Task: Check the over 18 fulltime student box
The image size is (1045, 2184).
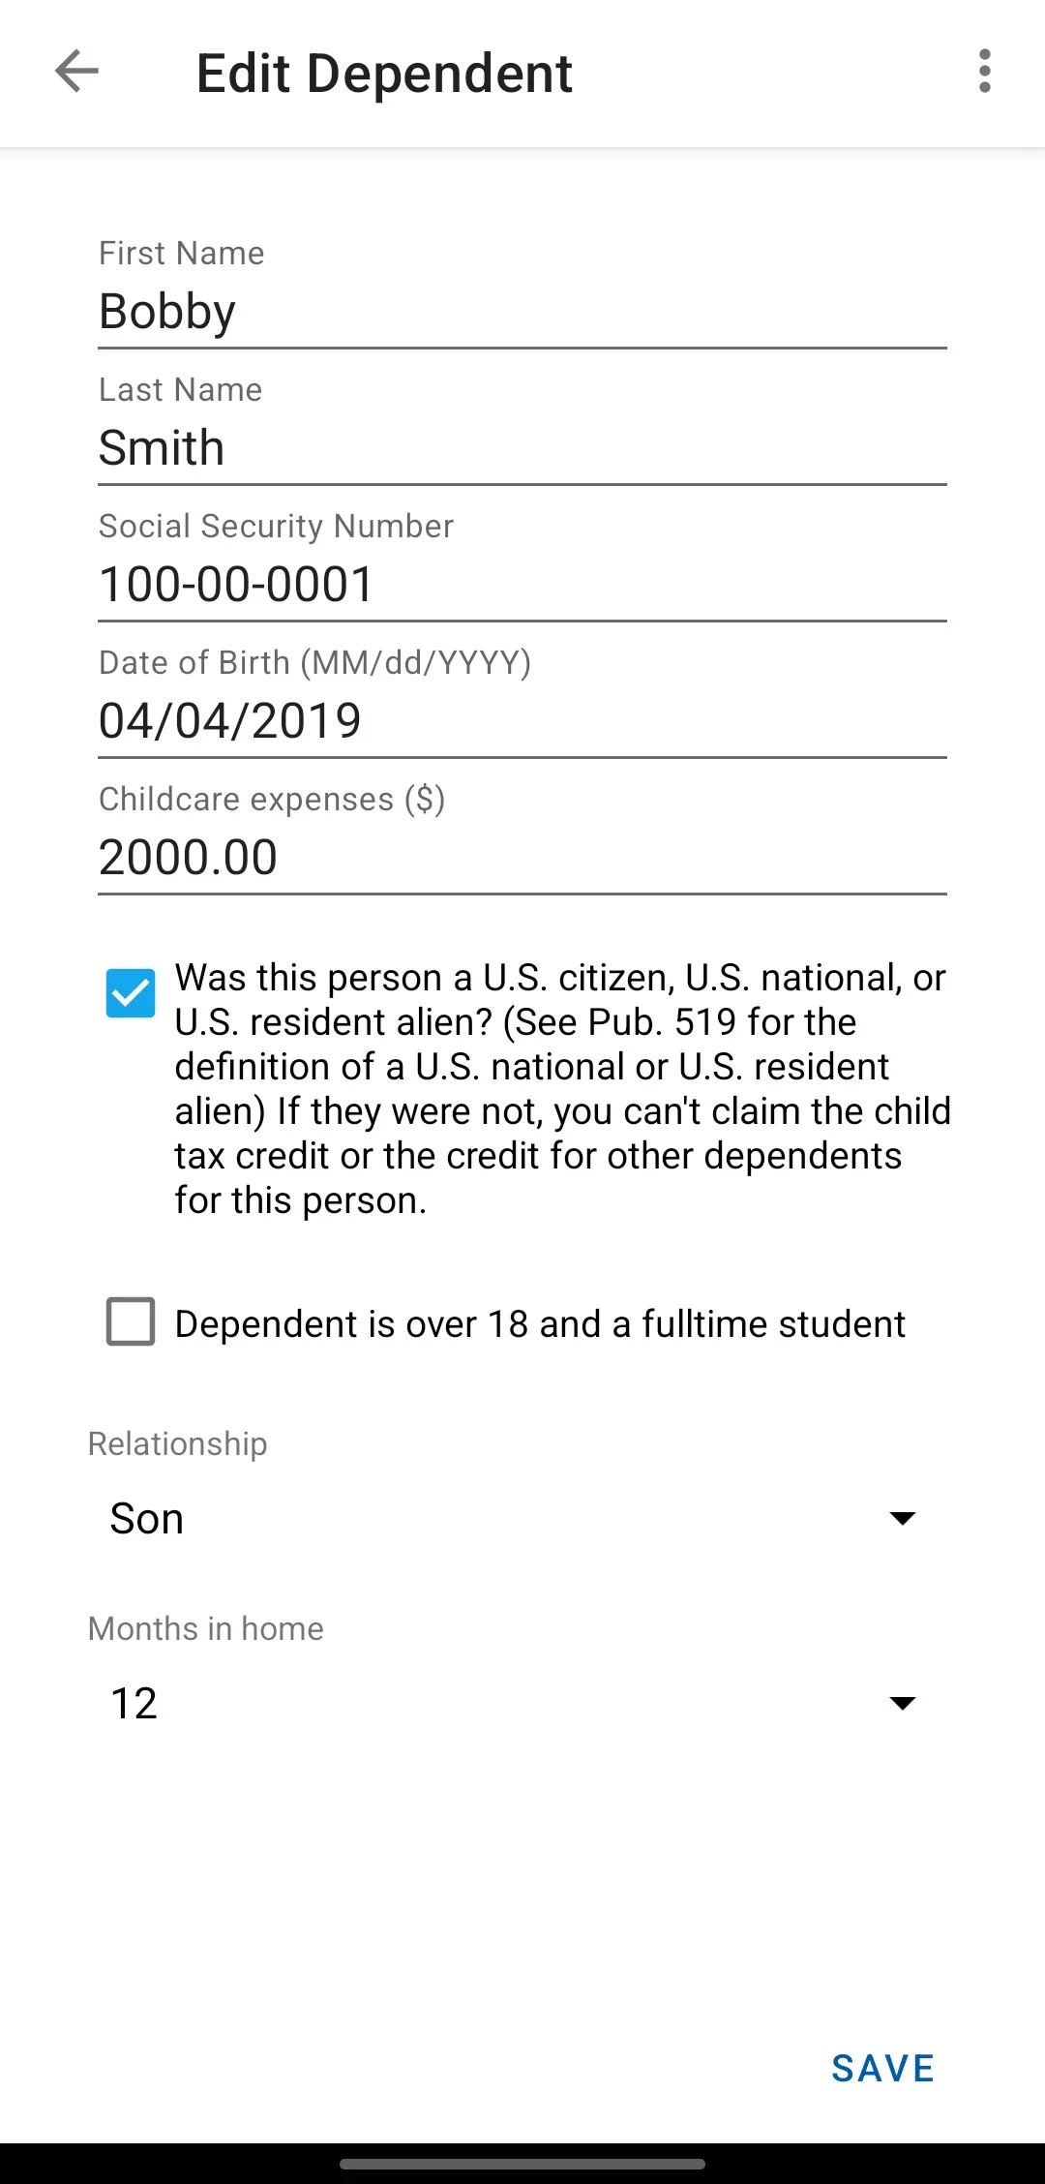Action: pyautogui.click(x=131, y=1322)
